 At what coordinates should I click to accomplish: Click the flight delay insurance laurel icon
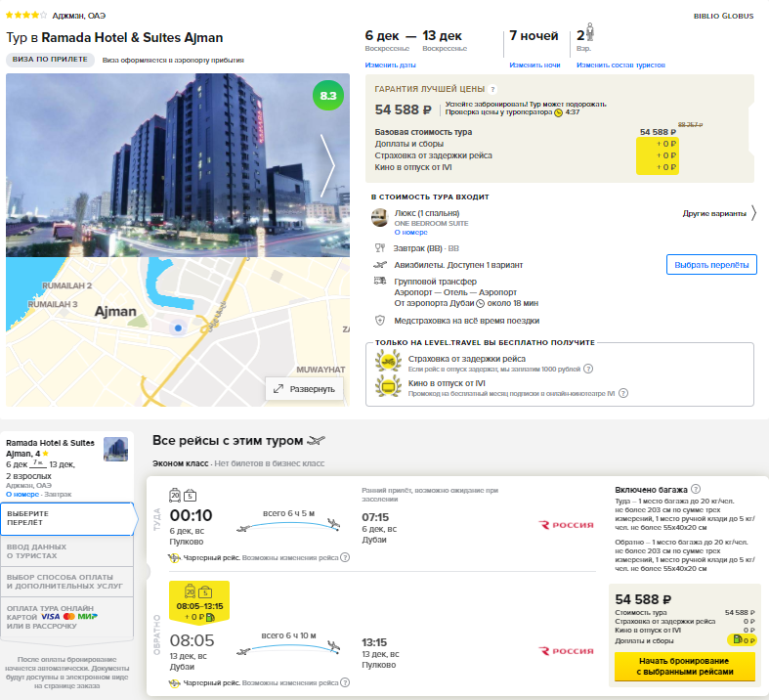(389, 362)
